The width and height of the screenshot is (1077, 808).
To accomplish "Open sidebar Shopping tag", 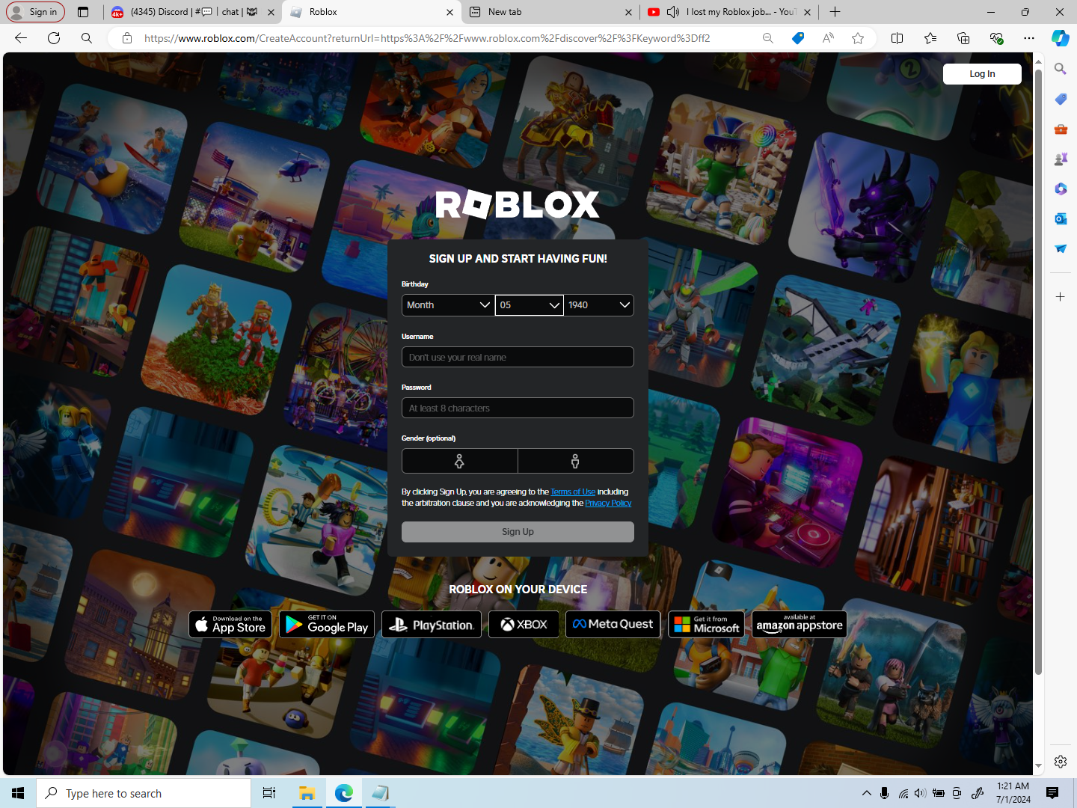I will (x=1061, y=99).
